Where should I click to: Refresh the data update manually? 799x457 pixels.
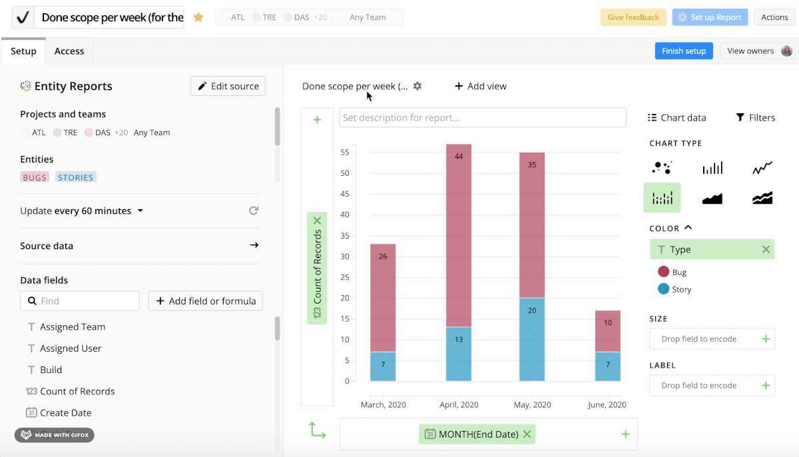[x=254, y=210]
